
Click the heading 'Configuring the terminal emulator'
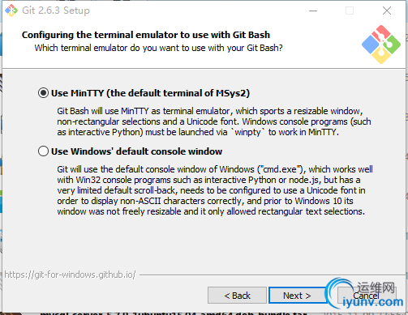(146, 35)
